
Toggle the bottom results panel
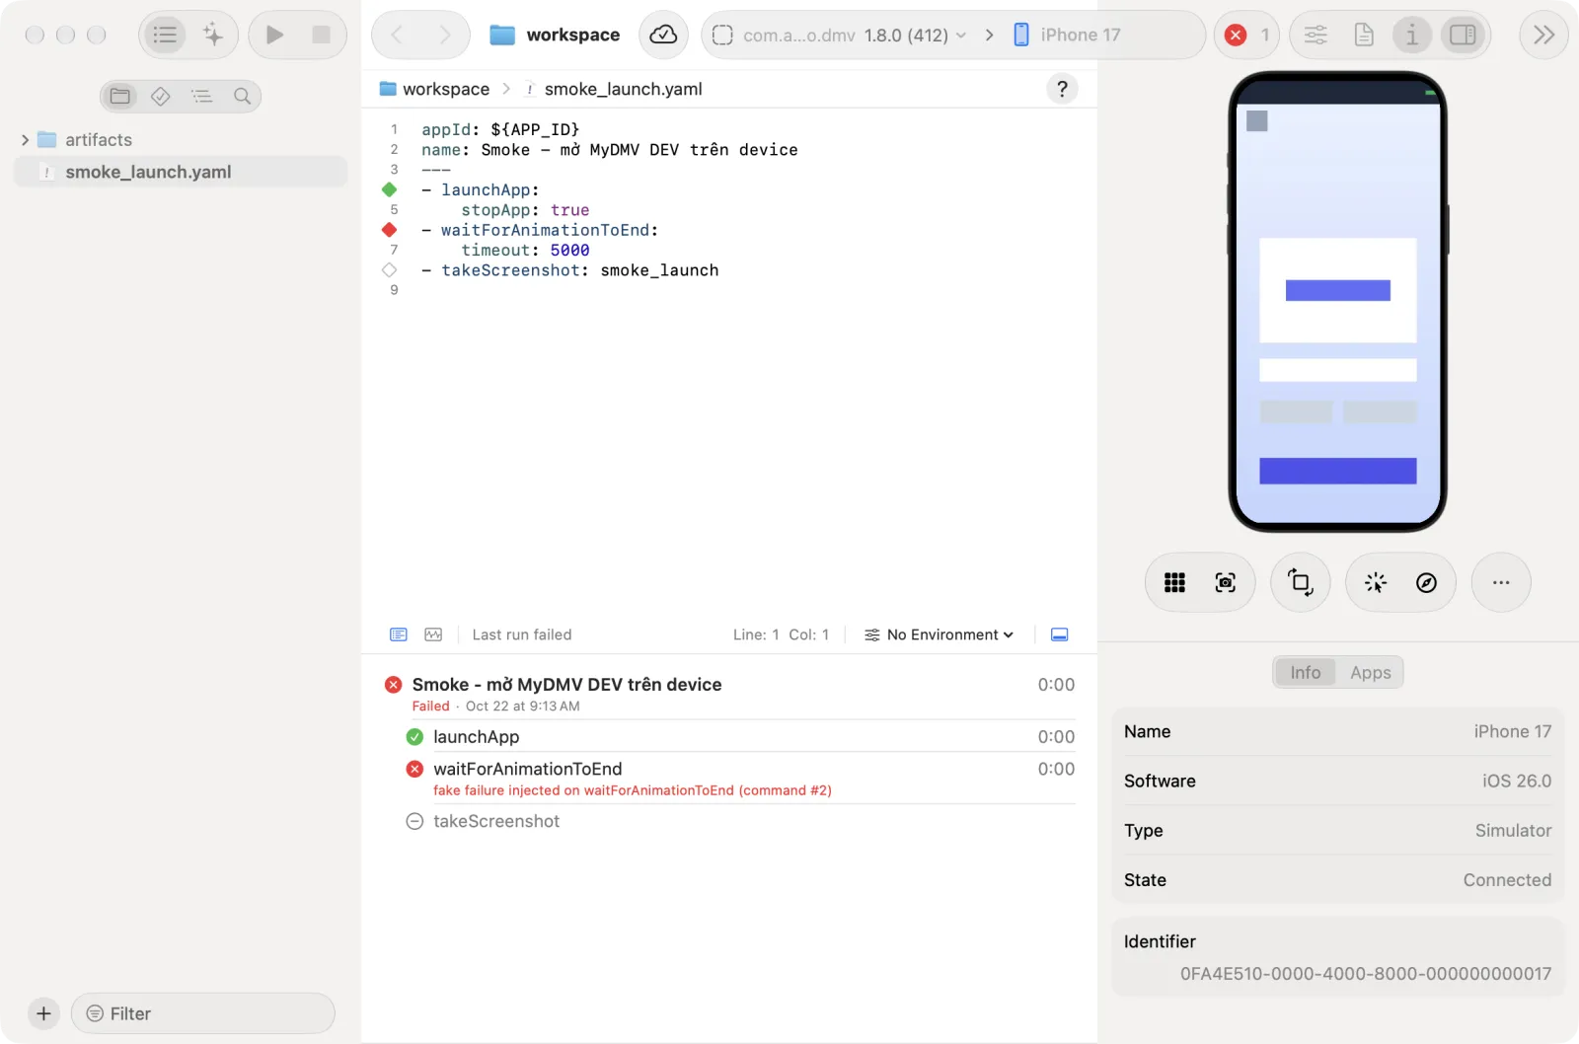(1059, 634)
